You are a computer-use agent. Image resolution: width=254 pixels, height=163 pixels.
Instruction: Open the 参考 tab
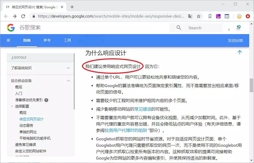click(x=47, y=40)
